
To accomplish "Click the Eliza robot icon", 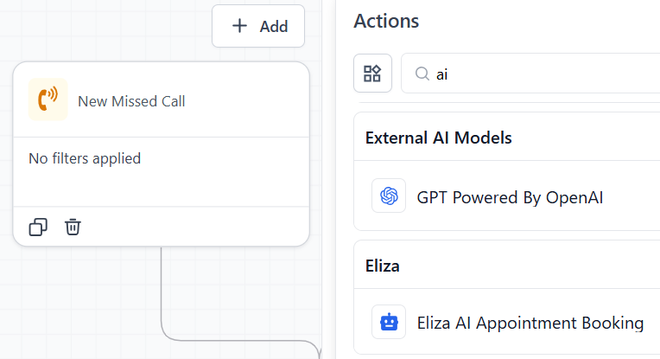I will tap(389, 323).
